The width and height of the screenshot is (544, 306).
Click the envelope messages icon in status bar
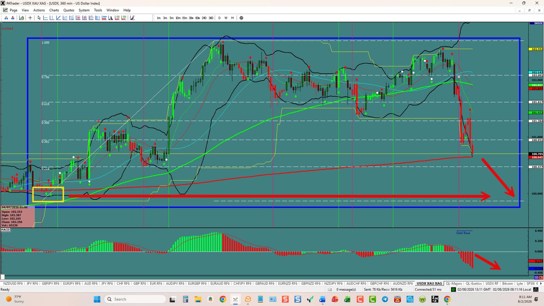point(330,289)
